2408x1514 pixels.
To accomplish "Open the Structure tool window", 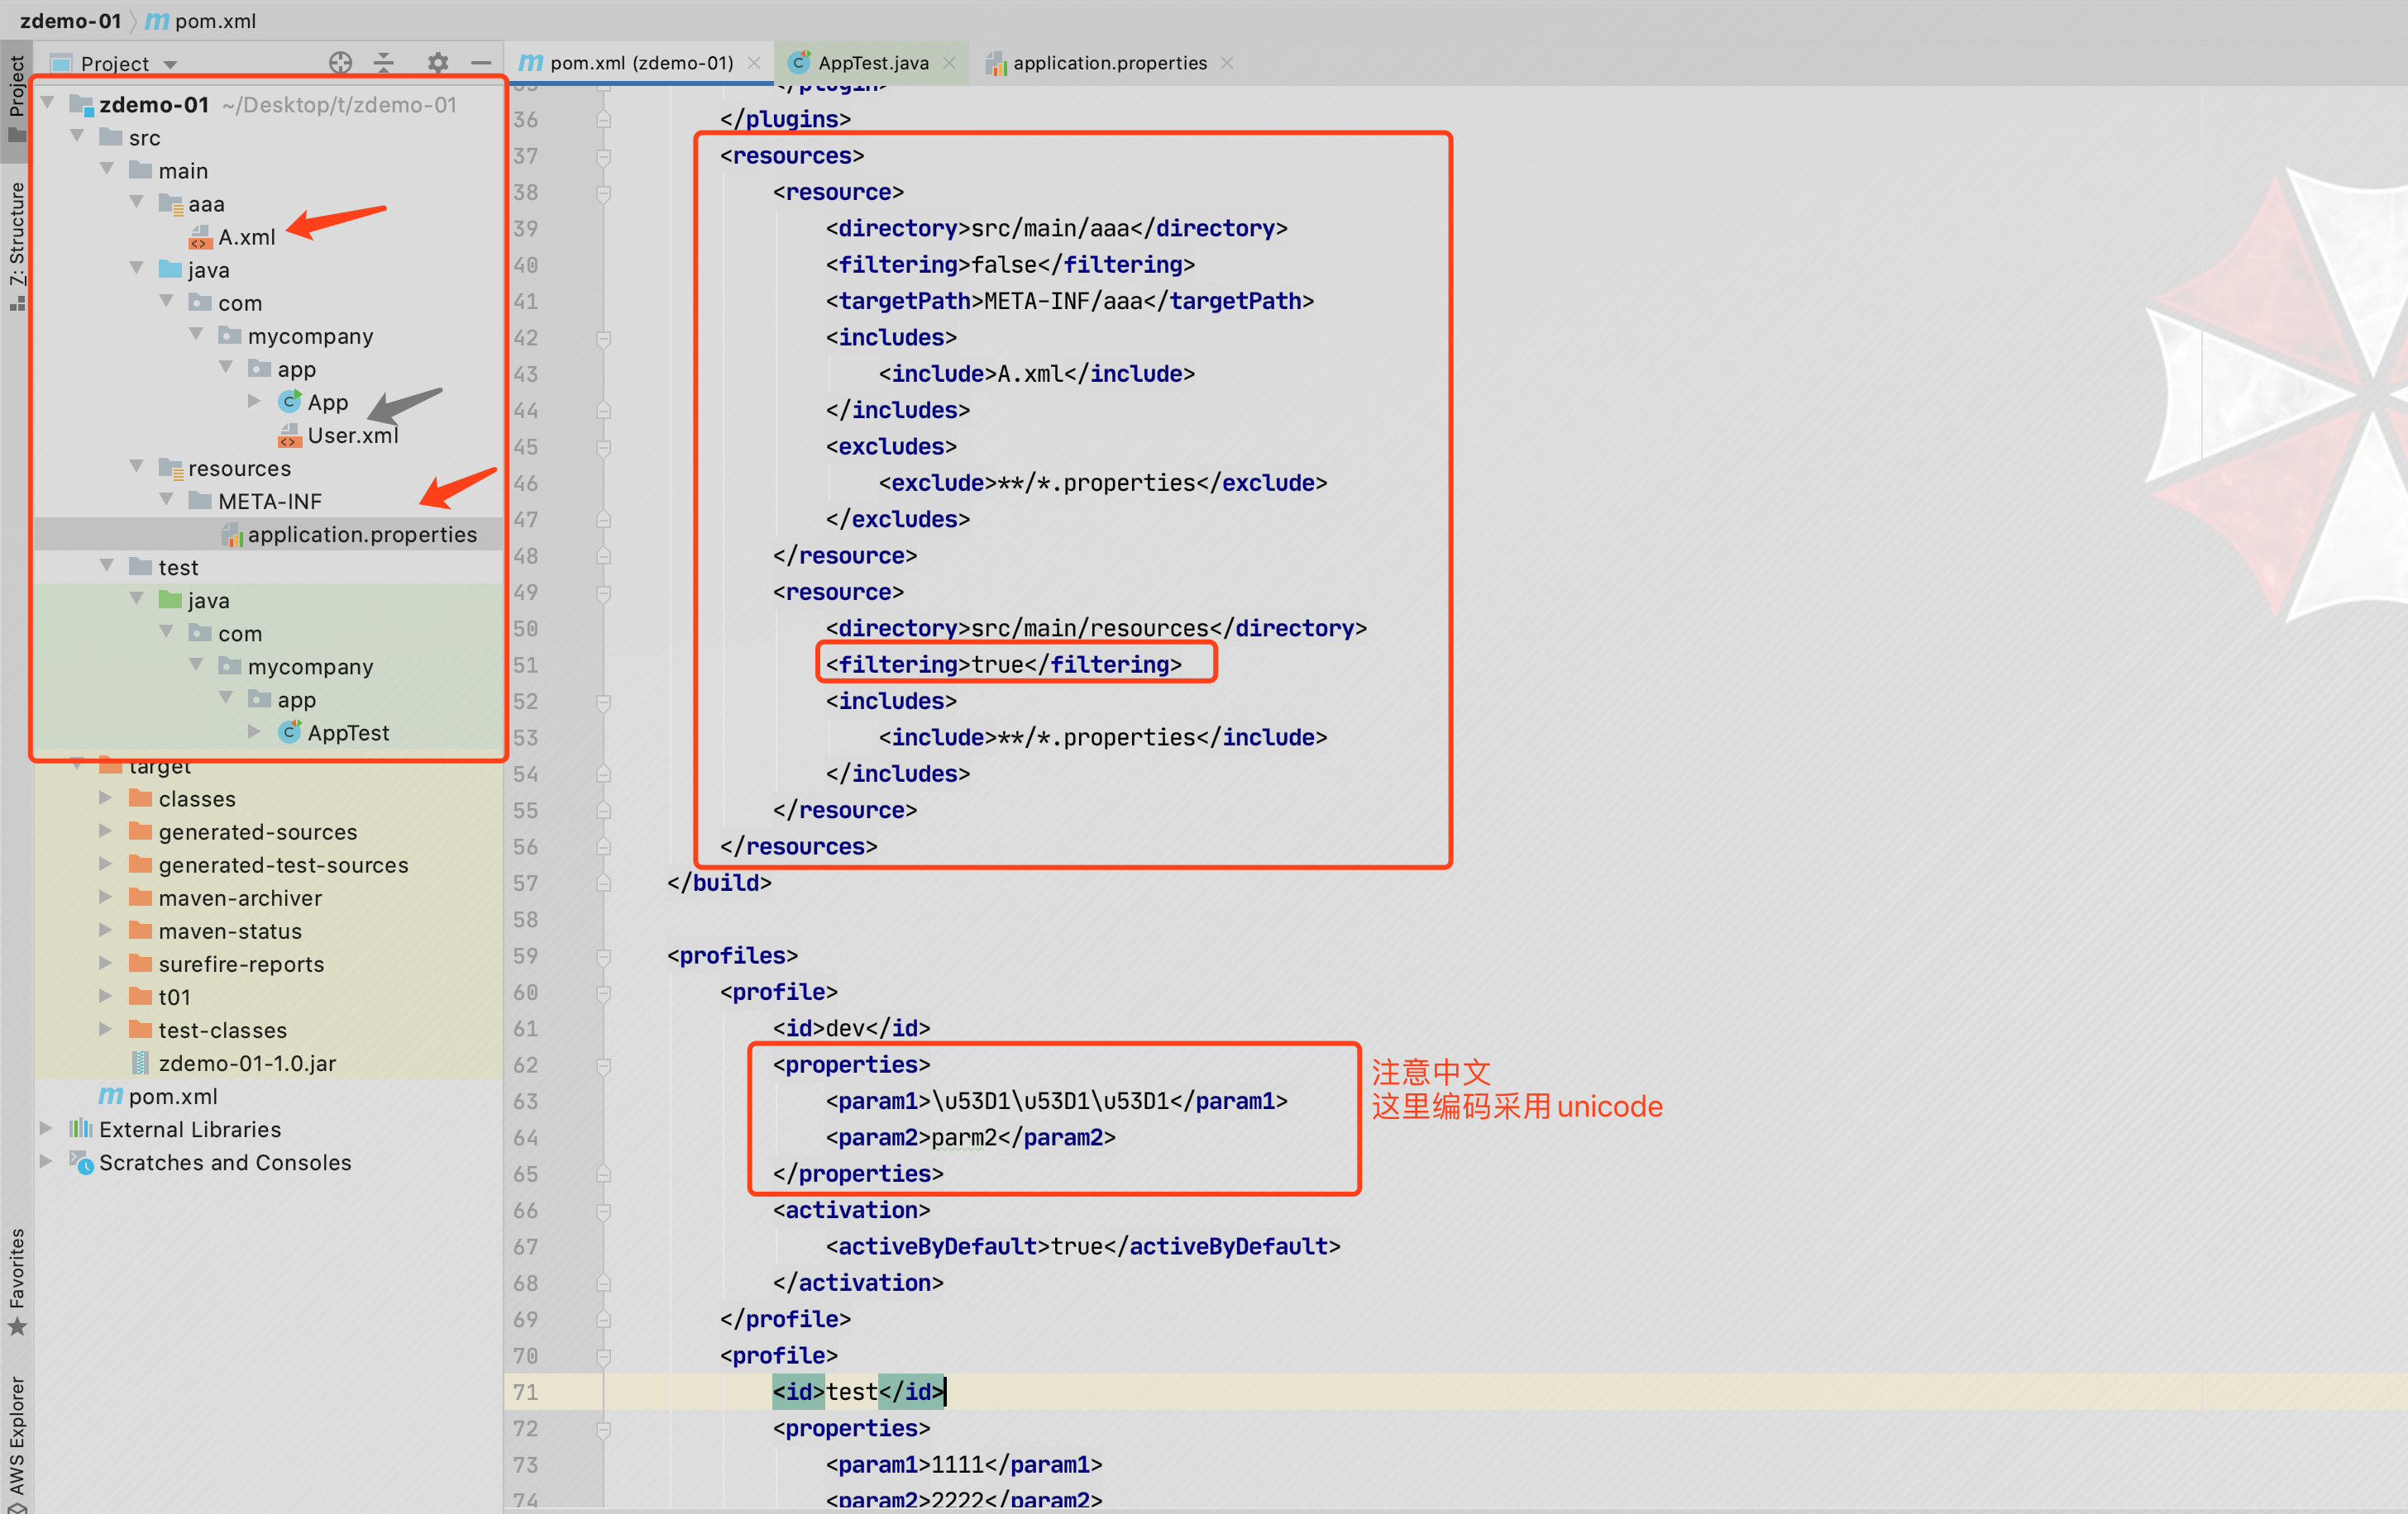I will coord(17,240).
